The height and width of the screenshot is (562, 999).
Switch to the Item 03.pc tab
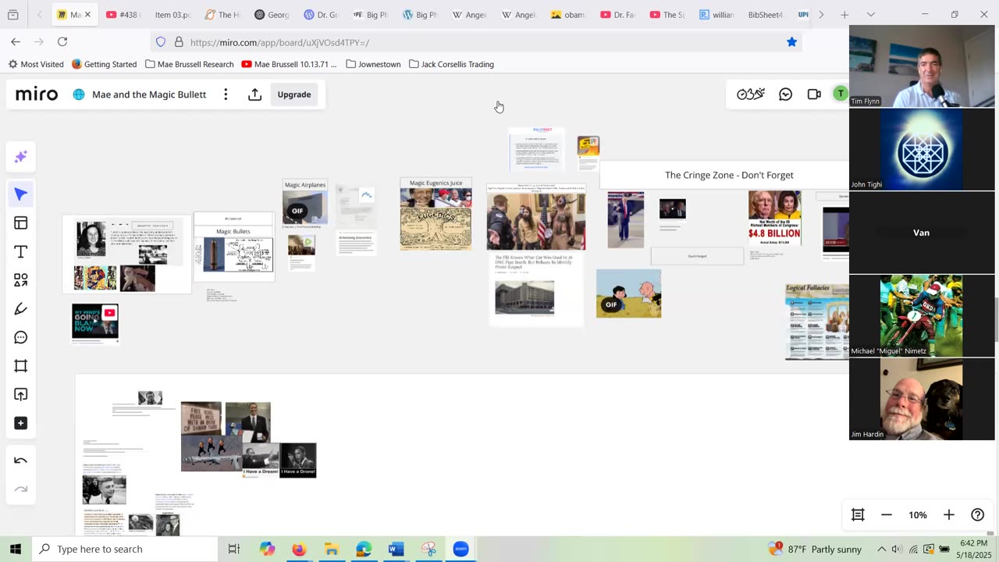(172, 15)
